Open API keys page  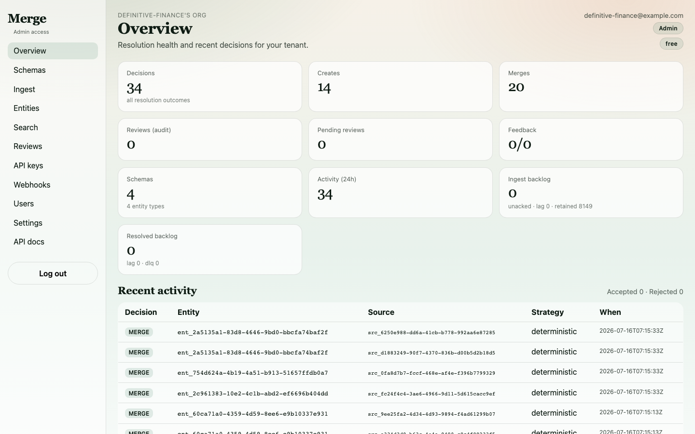[x=53, y=165]
